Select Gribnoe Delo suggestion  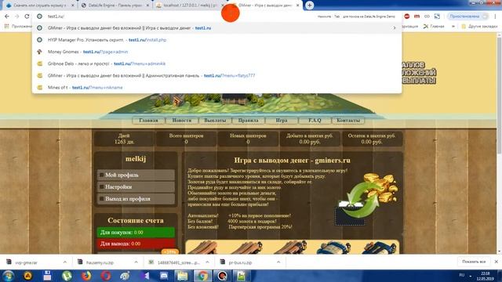[216, 63]
